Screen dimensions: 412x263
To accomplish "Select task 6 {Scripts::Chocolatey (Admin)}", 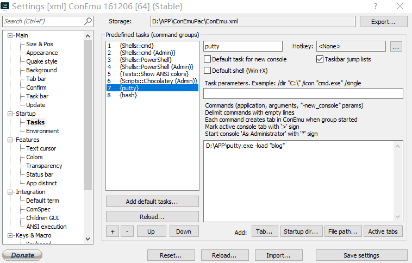I will tap(152, 81).
